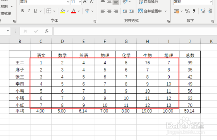Viewport: 217px width, 140px height.
Task: Select total cell 99
Action: (190, 61)
